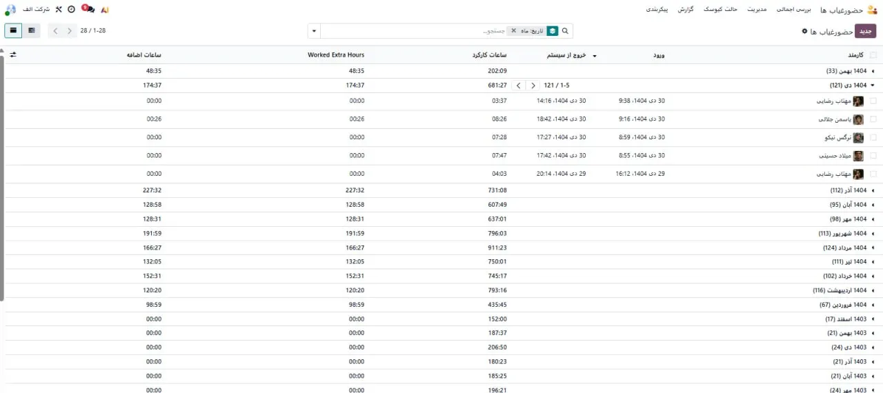Tick checkbox for میلاد حسینی row
The width and height of the screenshot is (883, 393).
pos(873,156)
